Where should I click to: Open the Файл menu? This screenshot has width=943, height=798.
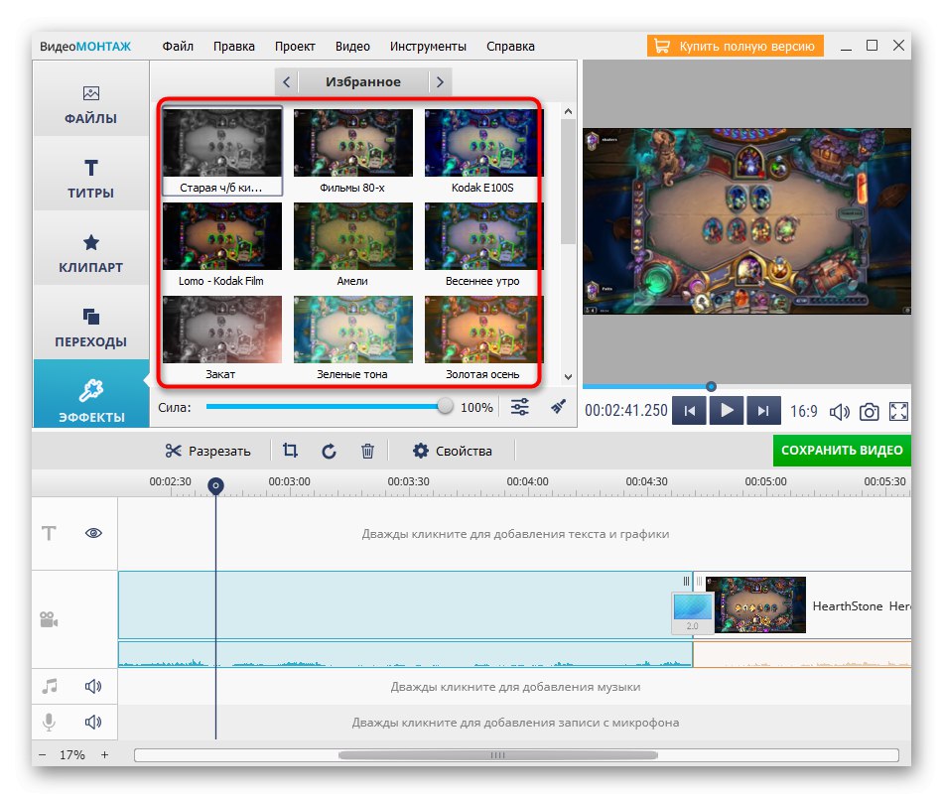pyautogui.click(x=178, y=47)
